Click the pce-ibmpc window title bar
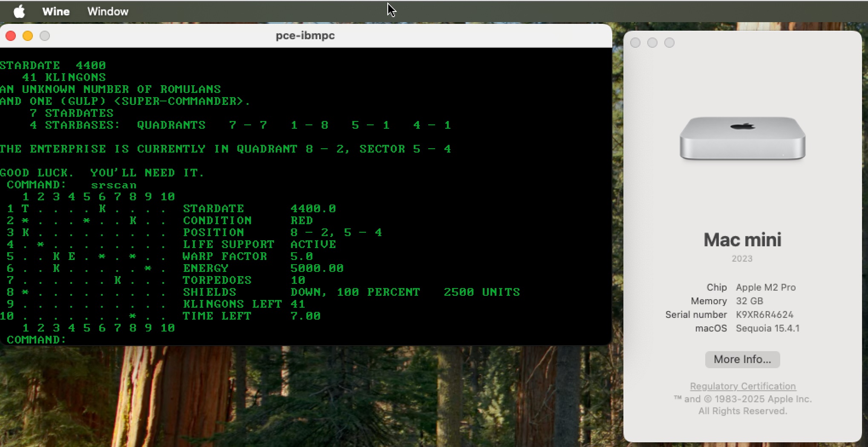The image size is (868, 447). click(x=305, y=36)
